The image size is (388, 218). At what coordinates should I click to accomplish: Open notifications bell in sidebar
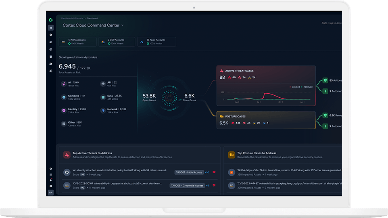[x=51, y=180]
